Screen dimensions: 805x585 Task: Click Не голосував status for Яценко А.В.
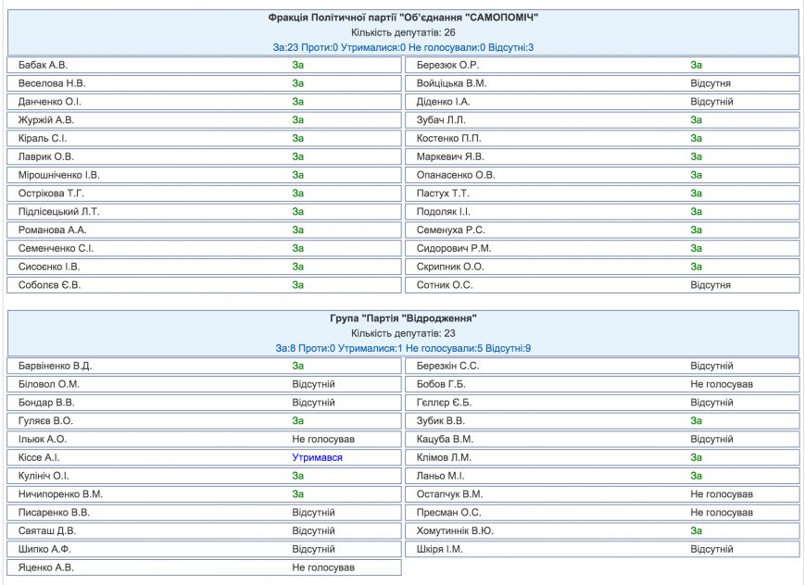click(323, 567)
